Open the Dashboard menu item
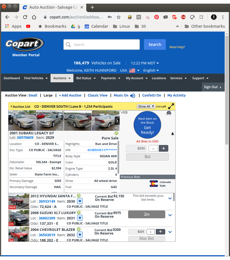The width and height of the screenshot is (230, 260). click(12, 78)
